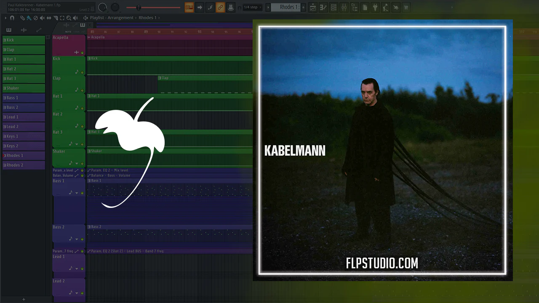
Task: Select the Lead 2 pattern in the picker
Action: click(x=24, y=127)
